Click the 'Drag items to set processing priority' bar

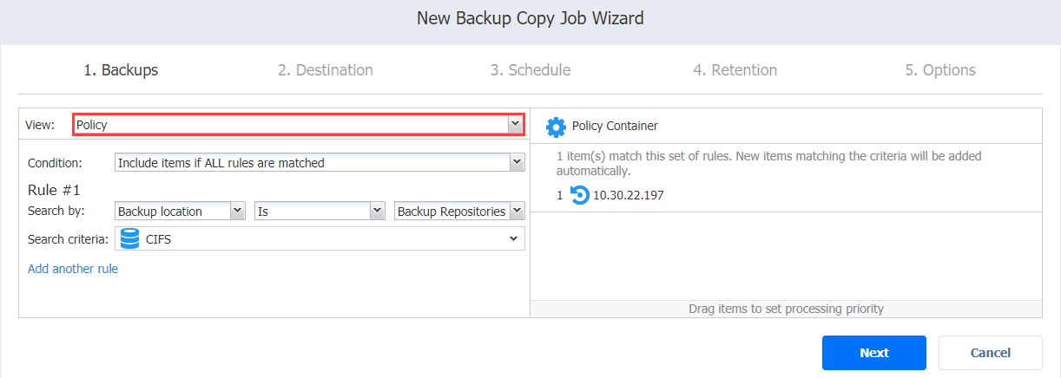tap(786, 309)
